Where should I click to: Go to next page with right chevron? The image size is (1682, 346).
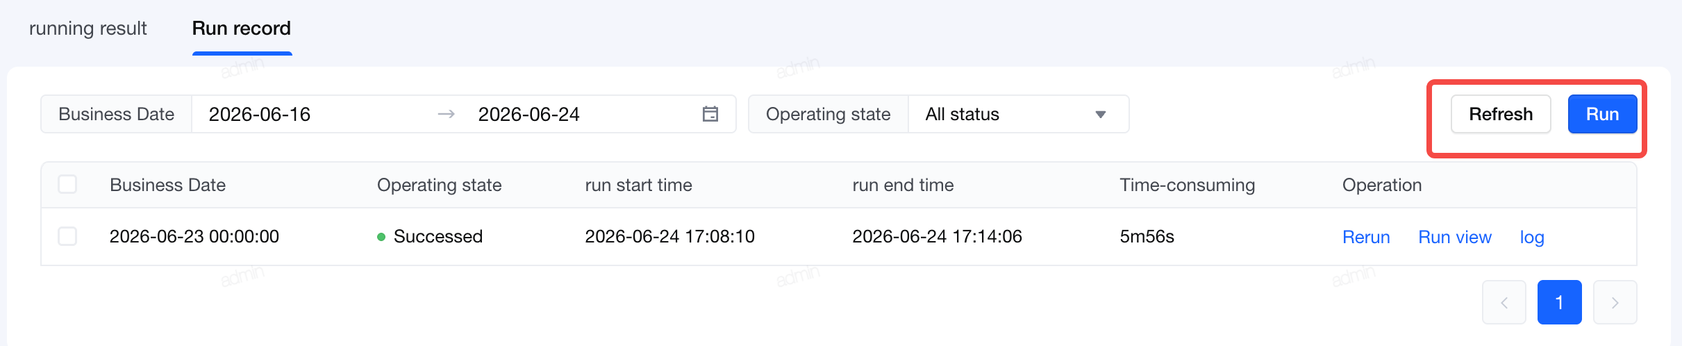(x=1615, y=302)
